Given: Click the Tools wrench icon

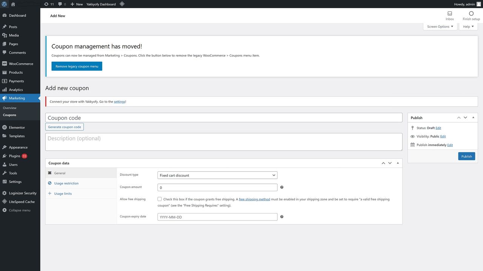Looking at the screenshot, I should click(x=5, y=173).
